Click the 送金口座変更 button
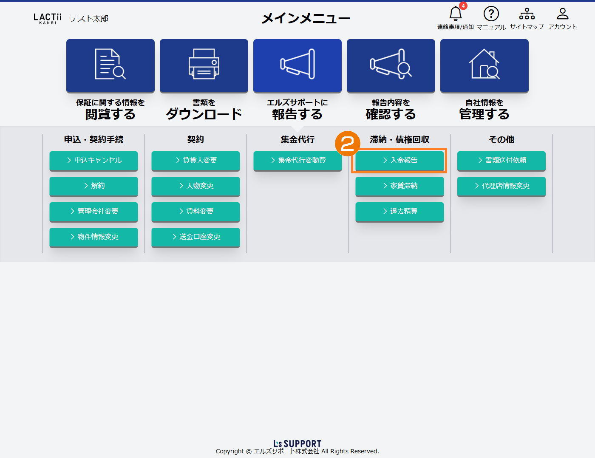This screenshot has width=595, height=458. click(x=195, y=237)
